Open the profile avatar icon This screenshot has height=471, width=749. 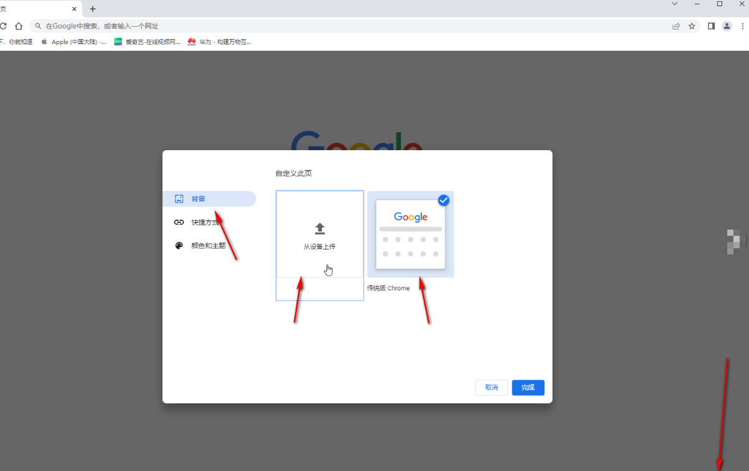point(727,26)
